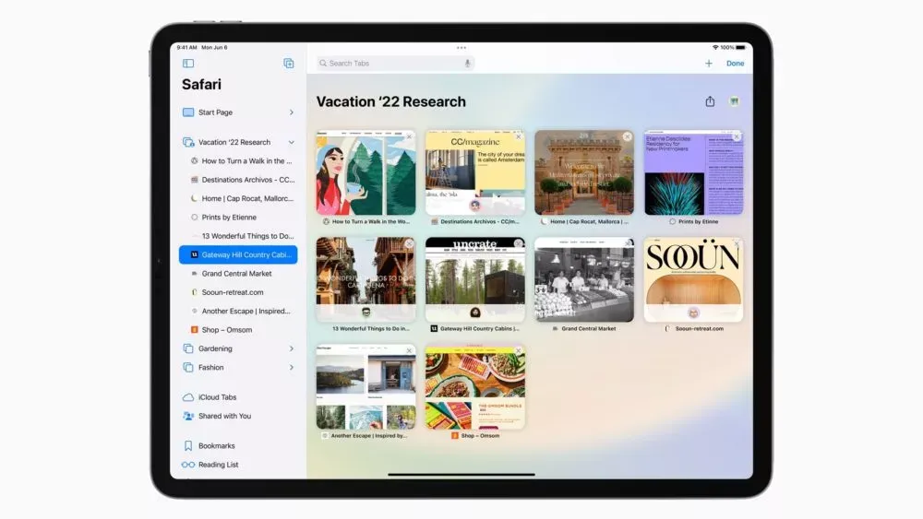Click the plus icon to add tab
Viewport: 923px width, 519px height.
709,64
